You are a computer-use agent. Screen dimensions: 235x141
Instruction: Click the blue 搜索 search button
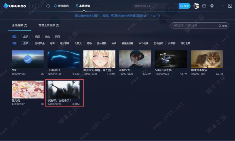184,6
